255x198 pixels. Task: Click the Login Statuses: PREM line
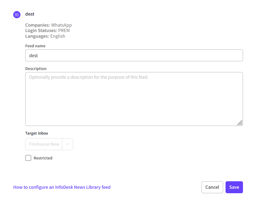pos(48,31)
